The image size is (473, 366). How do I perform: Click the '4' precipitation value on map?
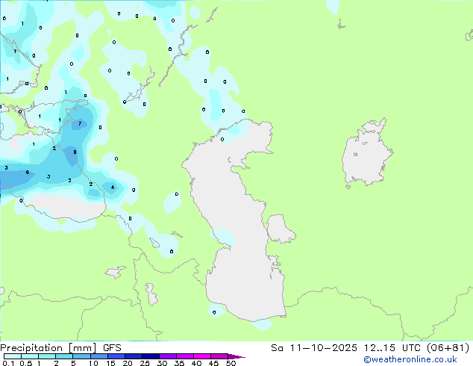tap(113, 187)
